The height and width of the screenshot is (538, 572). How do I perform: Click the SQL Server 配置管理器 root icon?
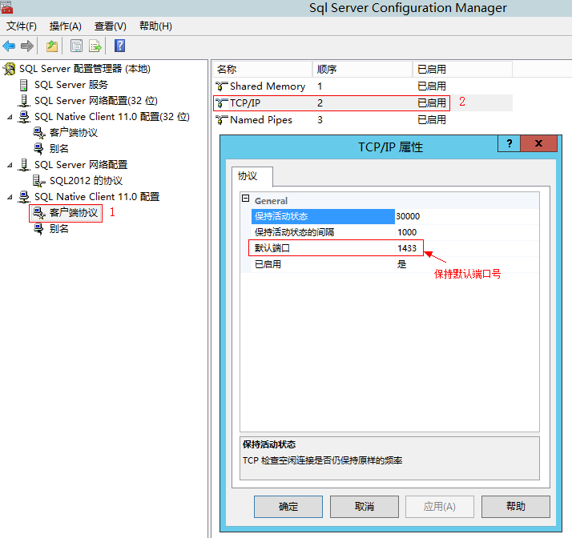coord(9,69)
